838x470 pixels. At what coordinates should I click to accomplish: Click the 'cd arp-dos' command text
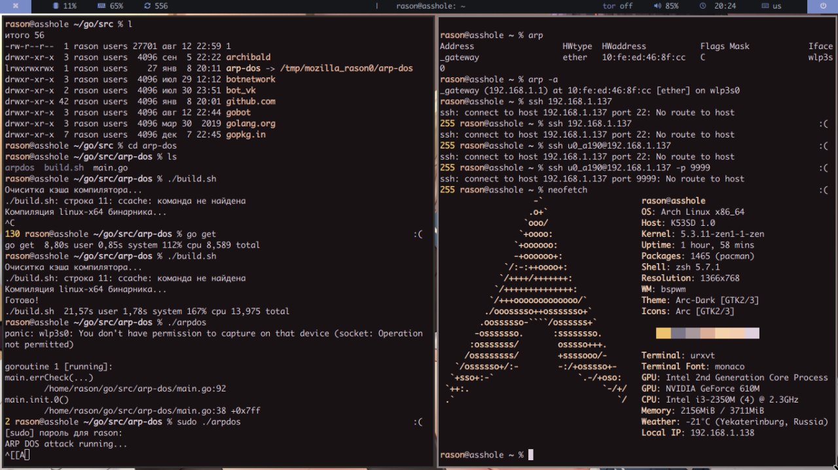click(x=152, y=145)
